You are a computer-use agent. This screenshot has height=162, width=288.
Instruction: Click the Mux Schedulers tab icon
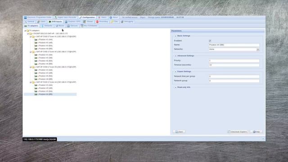click(x=82, y=26)
